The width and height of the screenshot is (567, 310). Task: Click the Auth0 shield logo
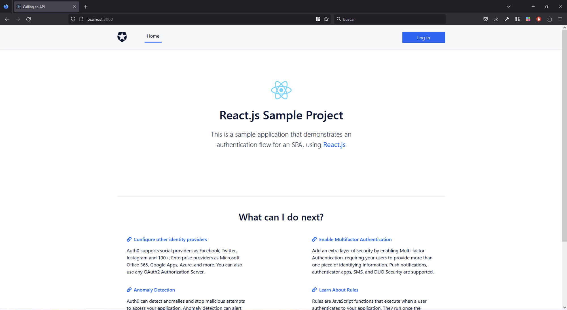(122, 37)
